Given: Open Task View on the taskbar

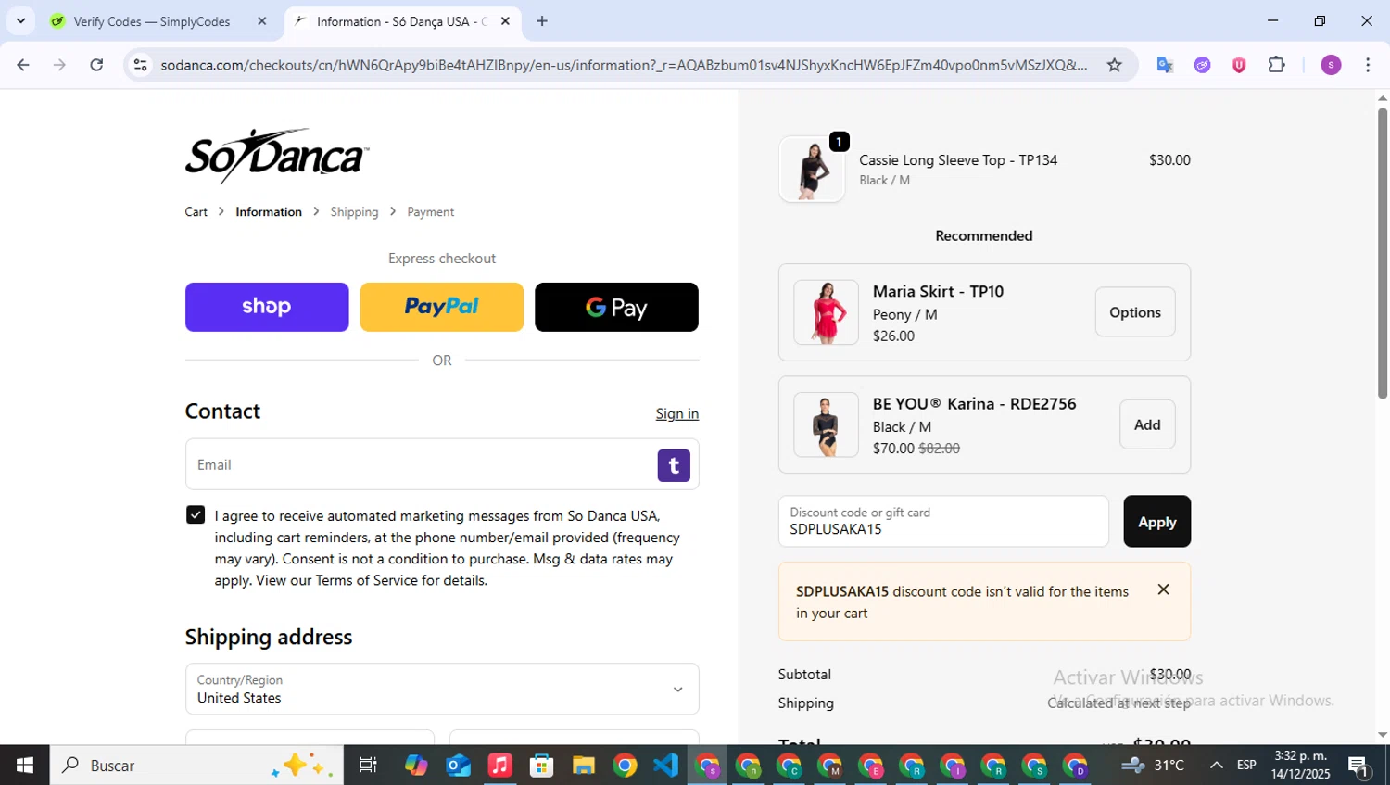Looking at the screenshot, I should tap(368, 766).
